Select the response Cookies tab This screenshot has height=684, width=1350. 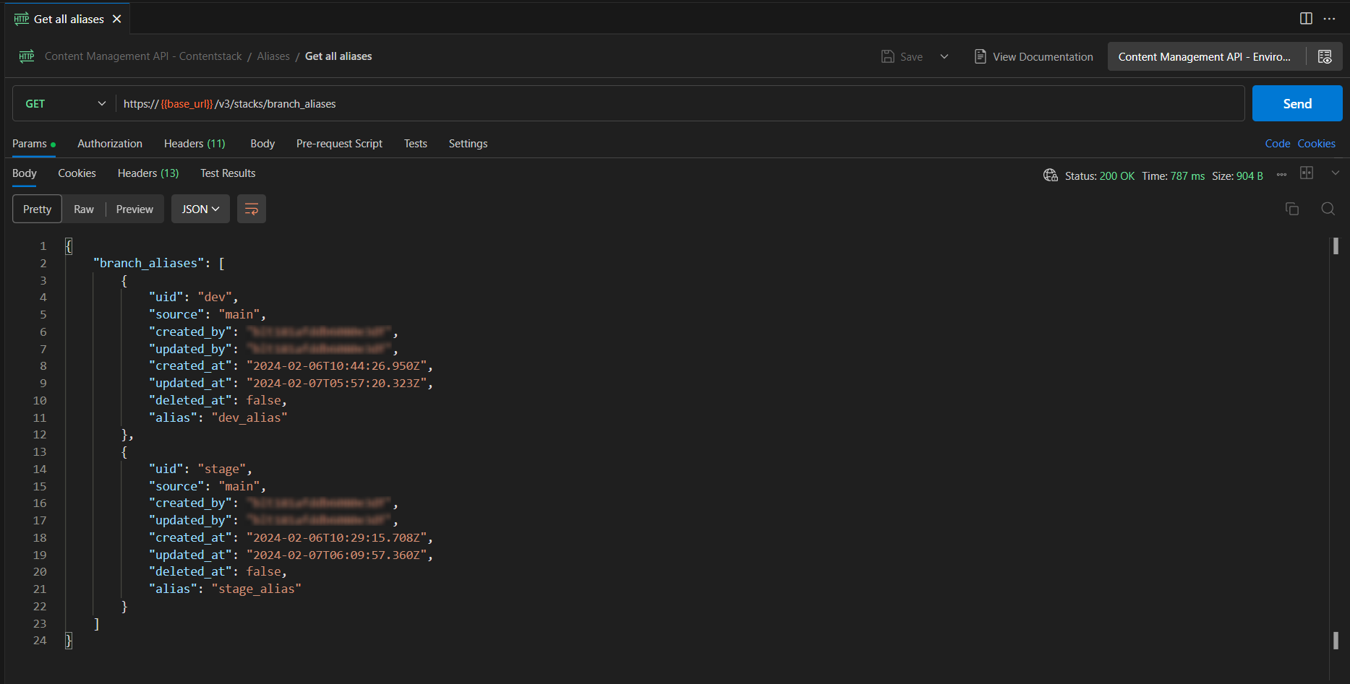coord(77,173)
